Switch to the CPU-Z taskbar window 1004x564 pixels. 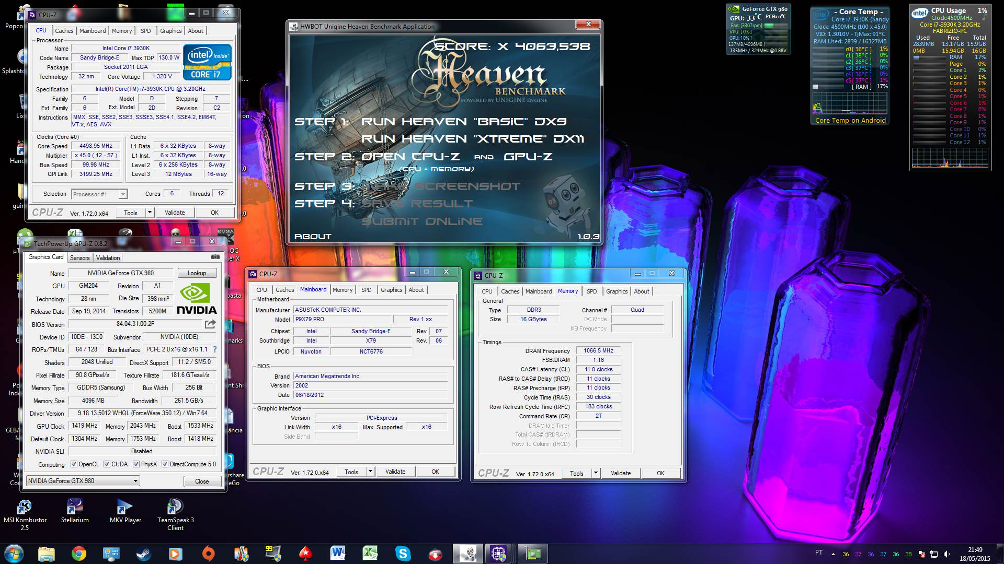[x=498, y=554]
